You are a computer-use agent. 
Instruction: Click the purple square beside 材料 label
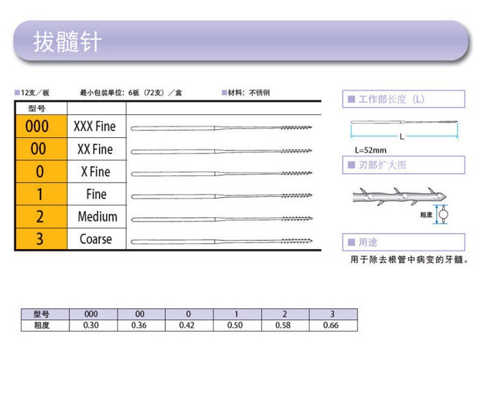(224, 92)
